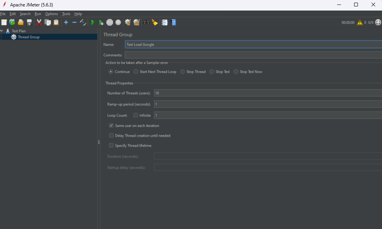Expand selected nodes with plus icon

tap(66, 23)
